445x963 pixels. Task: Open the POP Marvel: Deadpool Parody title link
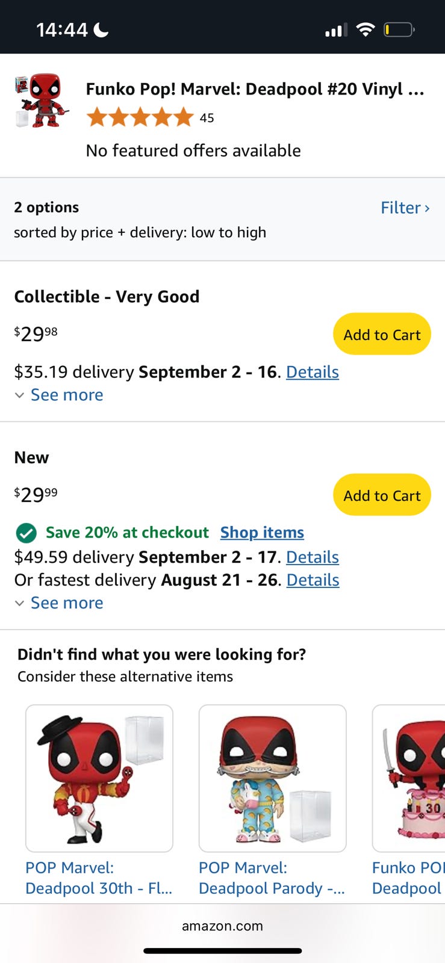(x=272, y=878)
